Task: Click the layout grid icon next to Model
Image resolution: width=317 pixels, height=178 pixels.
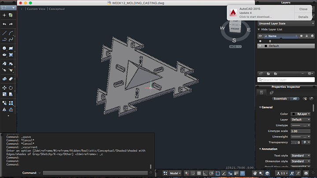Action: 166,173
